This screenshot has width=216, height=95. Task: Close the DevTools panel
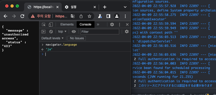coord(127,25)
